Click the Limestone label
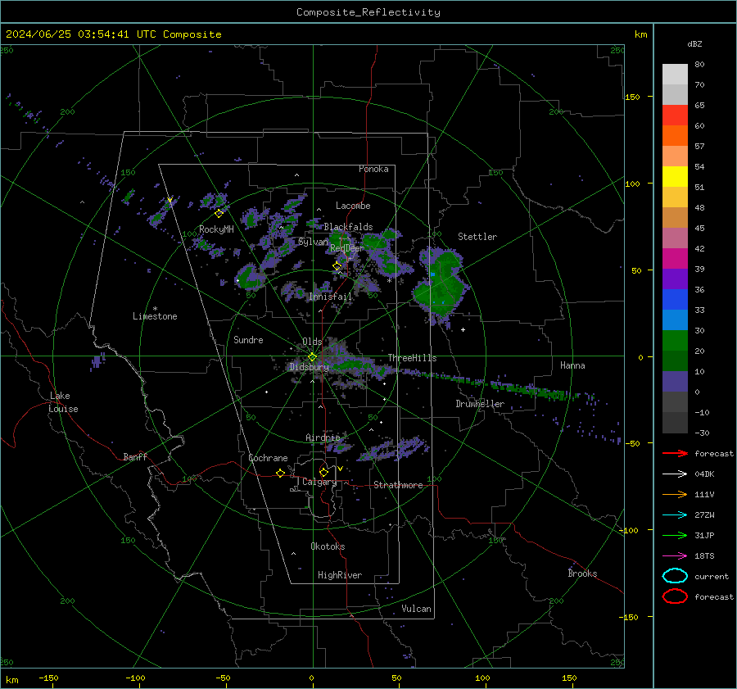 click(155, 316)
